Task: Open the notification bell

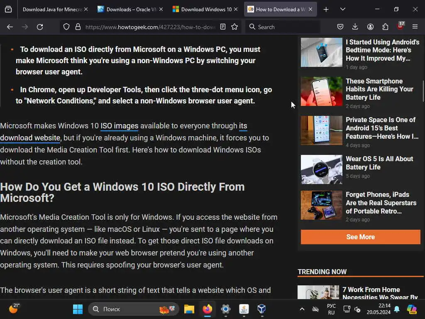Action: coord(397,309)
